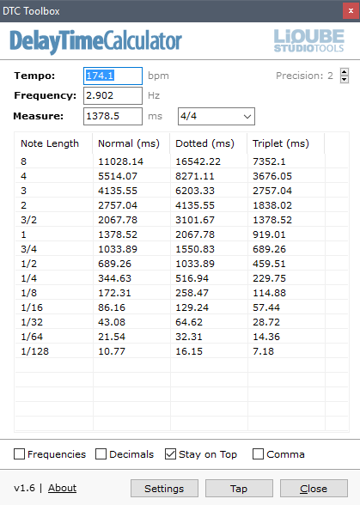Select the dotted value 6203.33
Screen dimensions: 360x505
coord(195,191)
